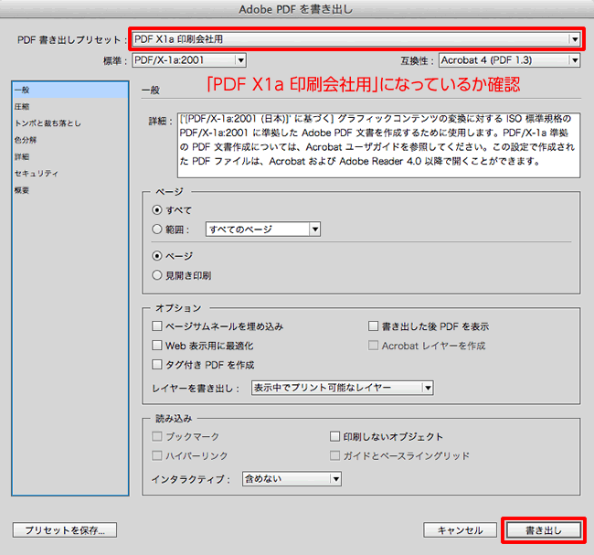Toggle ハイパーリンク checkbox

(x=157, y=455)
